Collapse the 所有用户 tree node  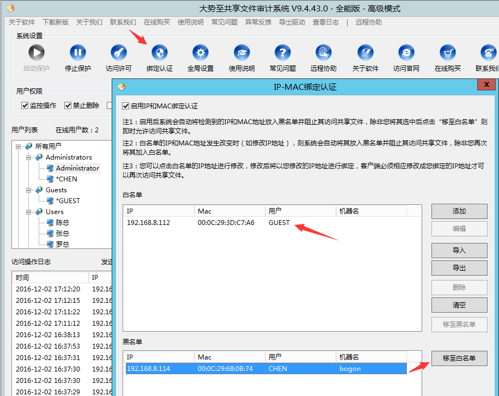(19, 147)
